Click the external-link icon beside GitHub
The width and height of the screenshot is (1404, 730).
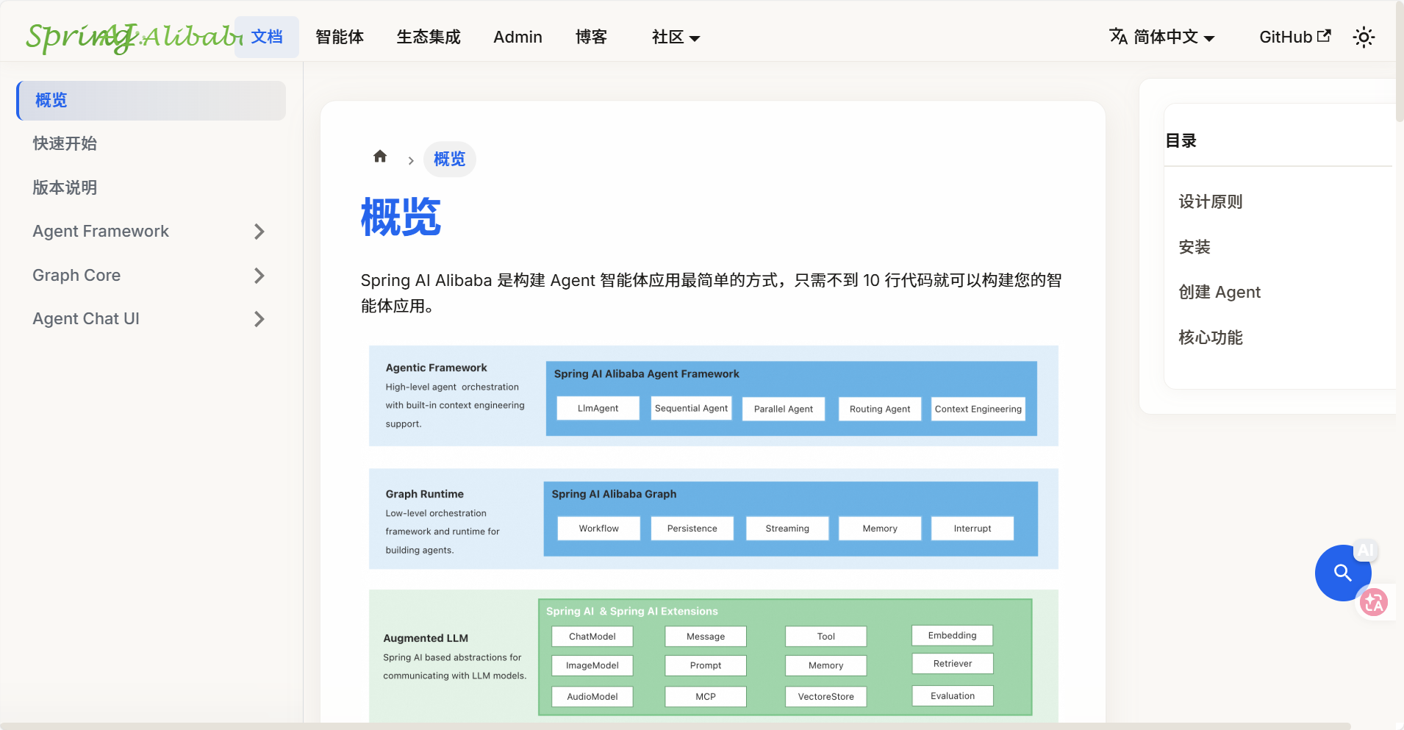(x=1324, y=35)
